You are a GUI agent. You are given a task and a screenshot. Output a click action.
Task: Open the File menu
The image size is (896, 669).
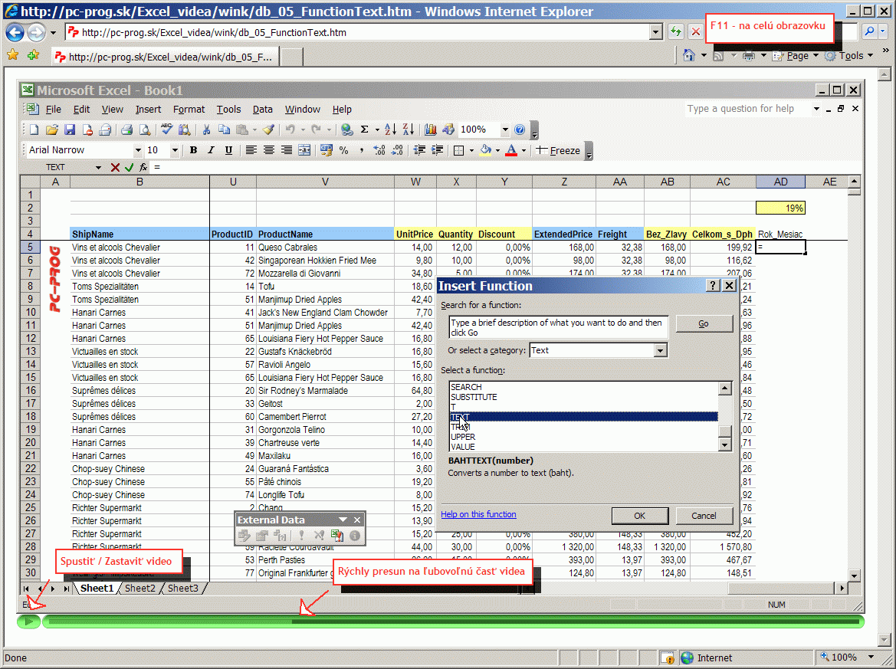coord(53,109)
